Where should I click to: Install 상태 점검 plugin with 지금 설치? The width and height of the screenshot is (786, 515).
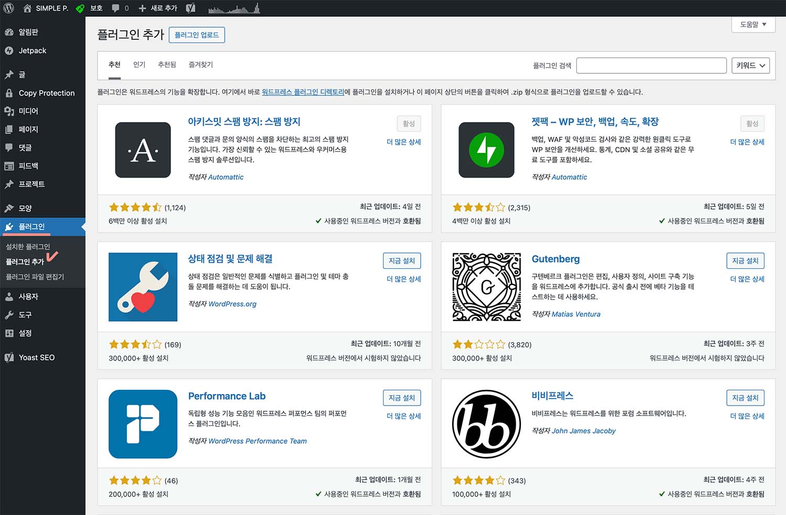pos(402,261)
